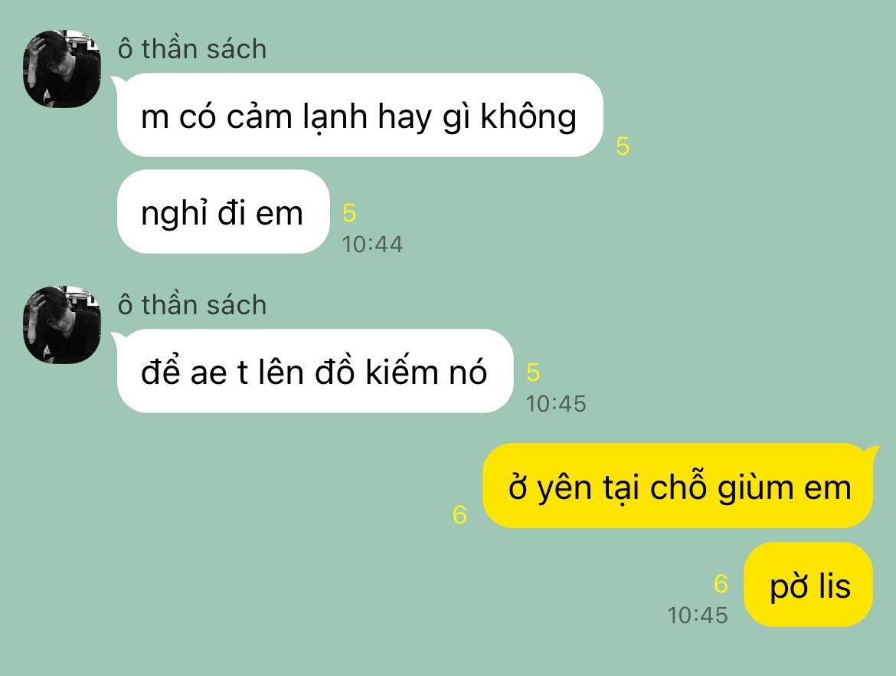The image size is (896, 676).
Task: Select the 'để ae t lên đồ kiếm nó' bubble
Action: pos(315,371)
